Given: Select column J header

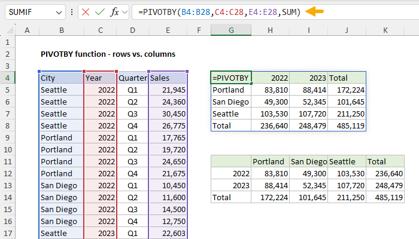Looking at the screenshot, I should click(x=347, y=30).
